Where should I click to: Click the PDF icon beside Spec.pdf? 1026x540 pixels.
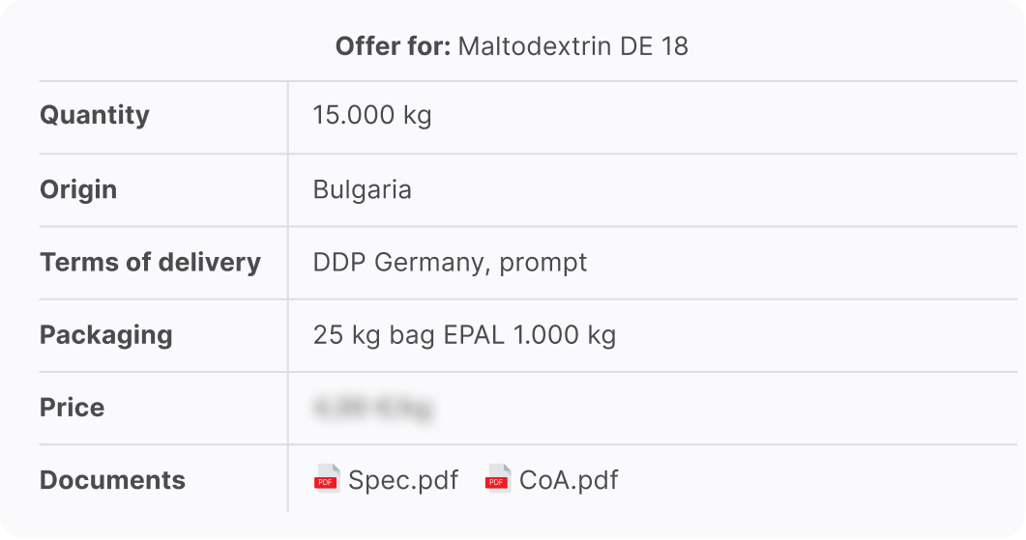click(327, 479)
